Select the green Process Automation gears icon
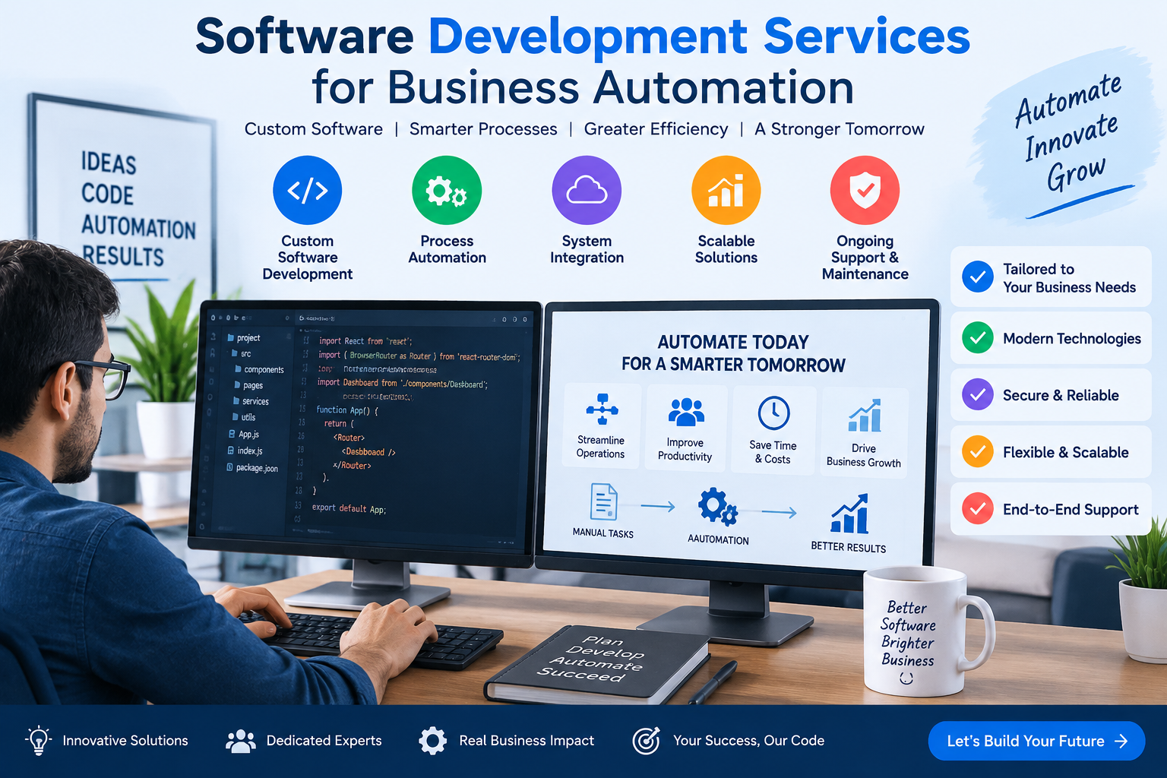The image size is (1167, 778). pyautogui.click(x=447, y=190)
